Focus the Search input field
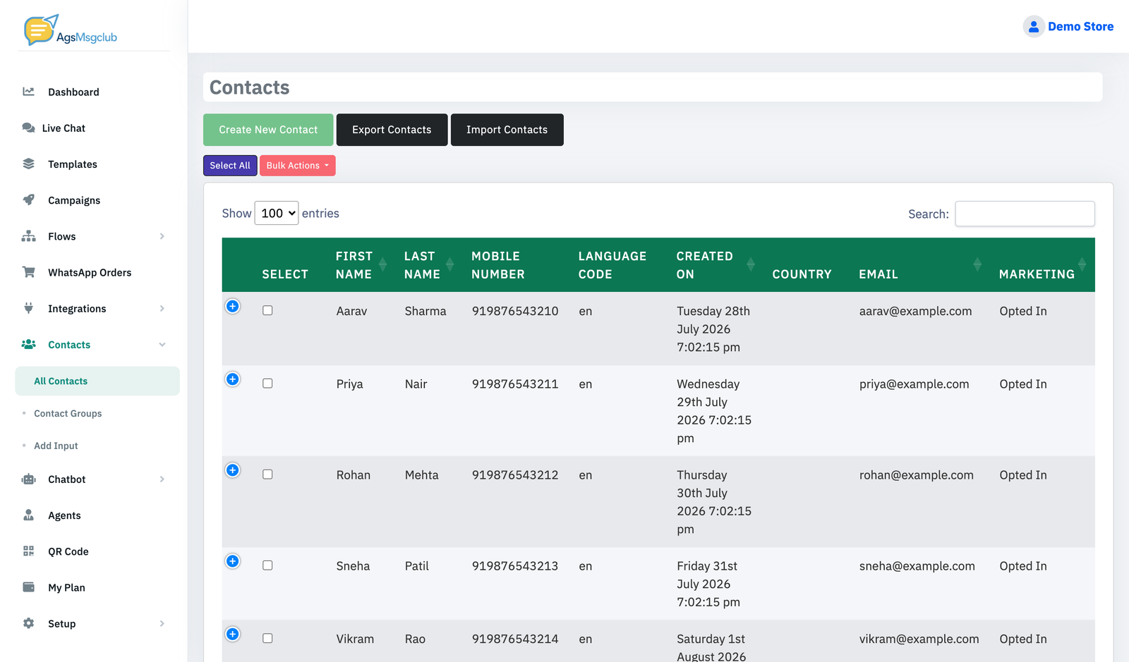 [x=1025, y=214]
